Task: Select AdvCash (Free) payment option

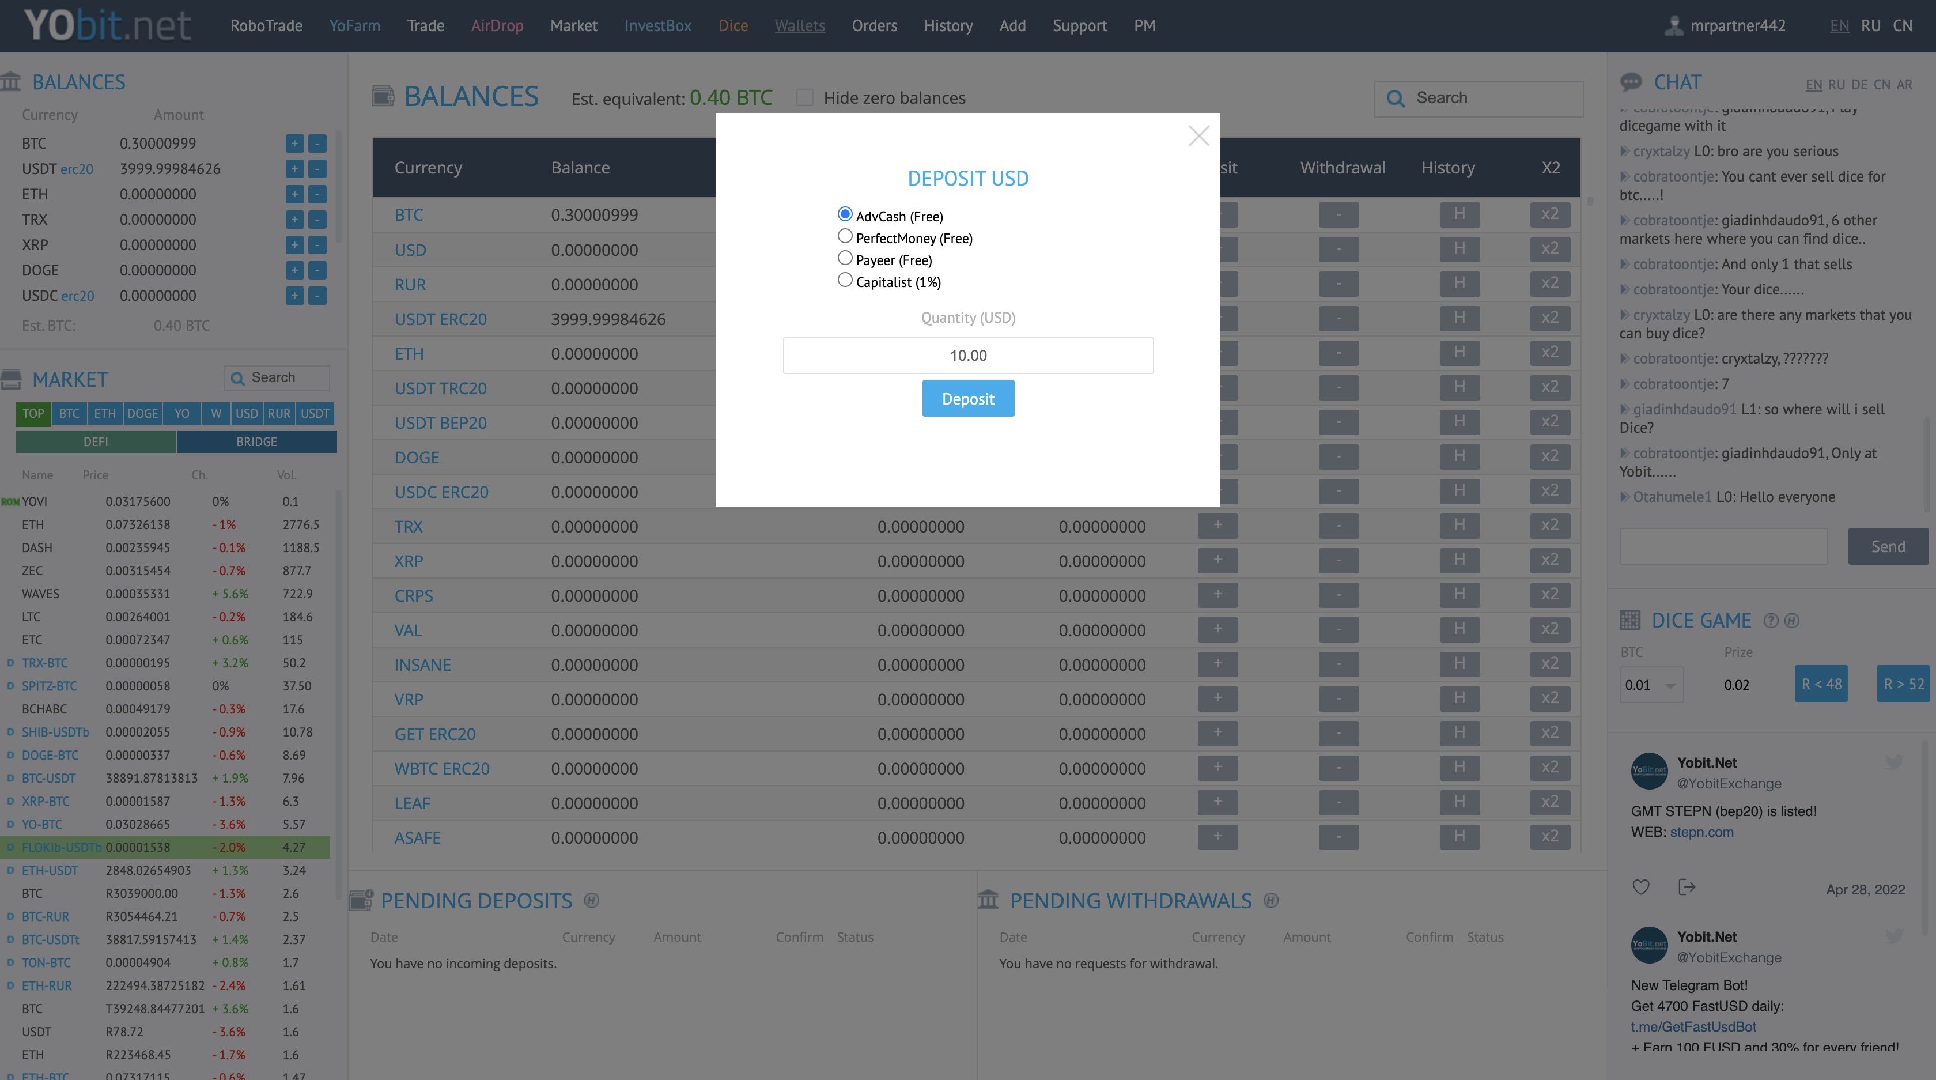Action: [x=845, y=214]
